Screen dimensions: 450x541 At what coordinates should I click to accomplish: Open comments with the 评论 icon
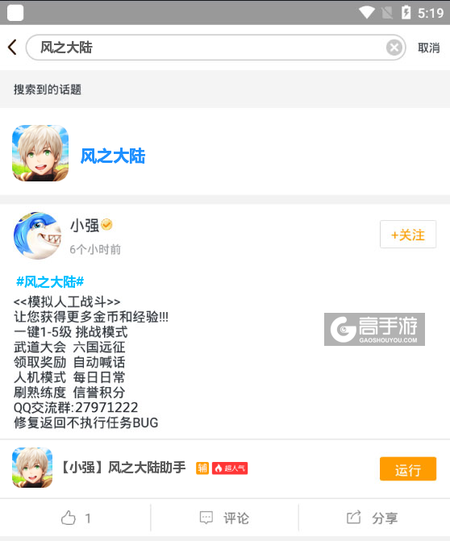point(206,518)
